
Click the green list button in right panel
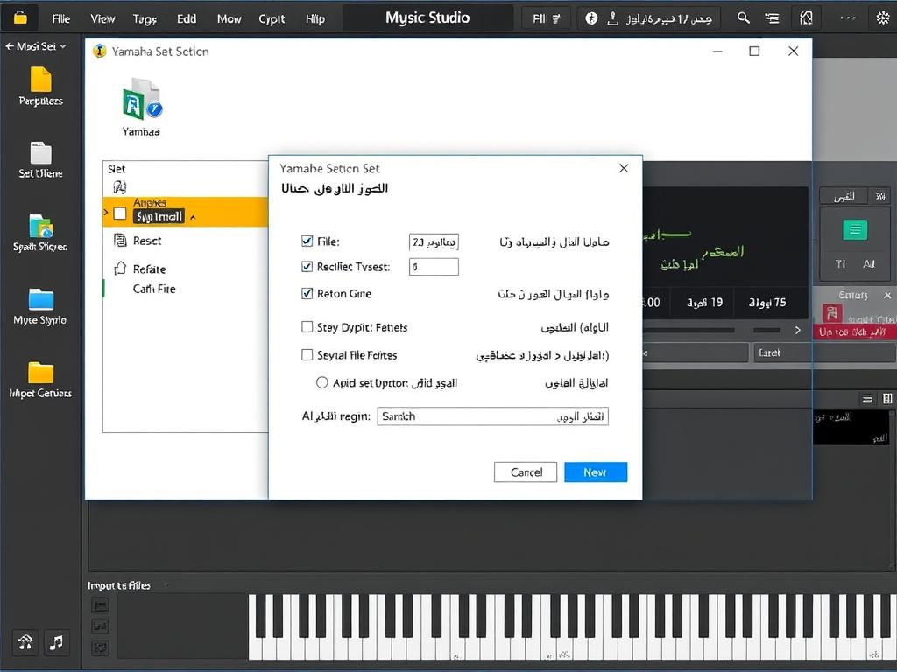point(855,230)
